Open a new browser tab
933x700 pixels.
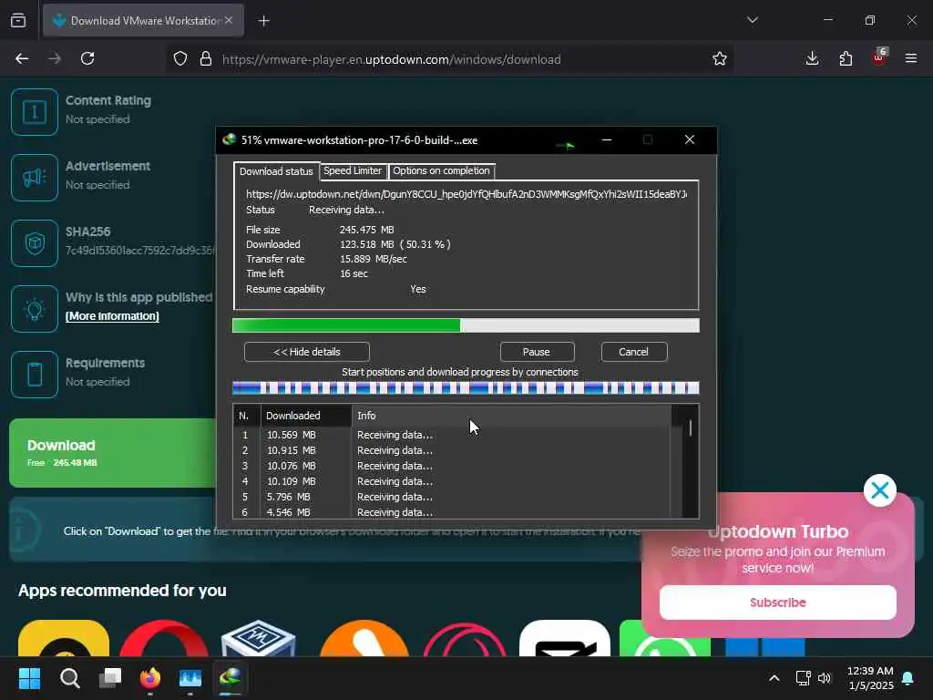pyautogui.click(x=264, y=21)
